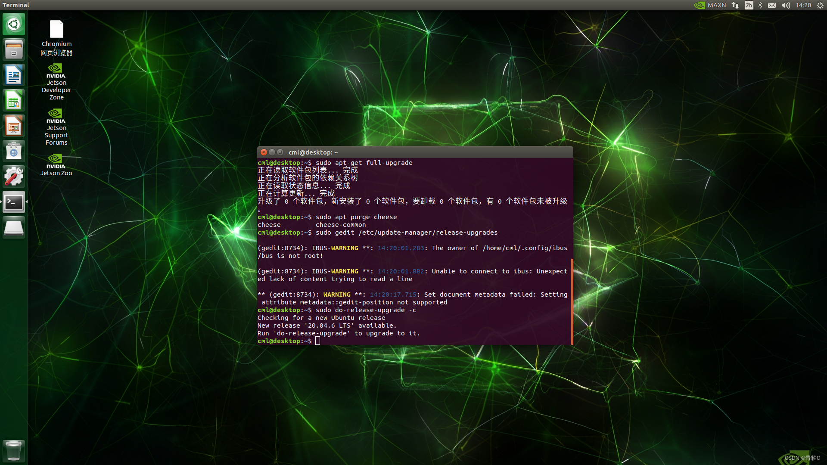Open the MAXN power mode indicator
Viewport: 827px width, 465px height.
coord(710,5)
